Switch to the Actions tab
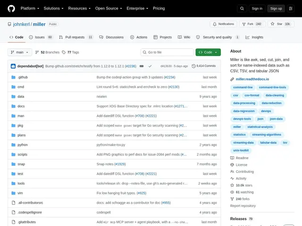The height and width of the screenshot is (226, 302). [x=139, y=37]
